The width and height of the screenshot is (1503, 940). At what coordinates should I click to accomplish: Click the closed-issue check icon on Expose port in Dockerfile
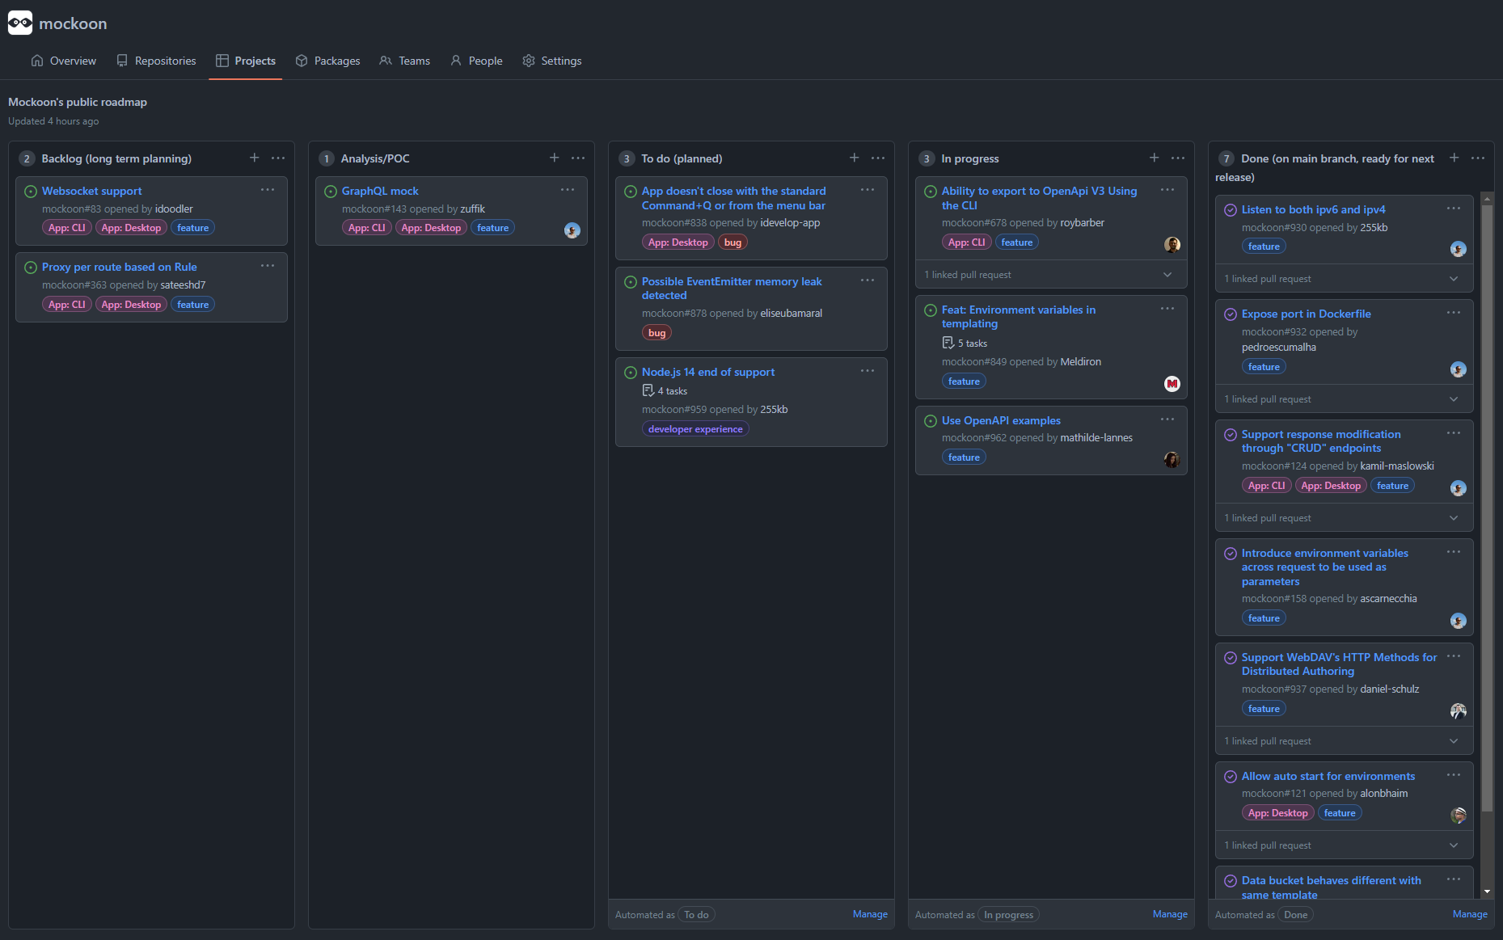pyautogui.click(x=1230, y=314)
